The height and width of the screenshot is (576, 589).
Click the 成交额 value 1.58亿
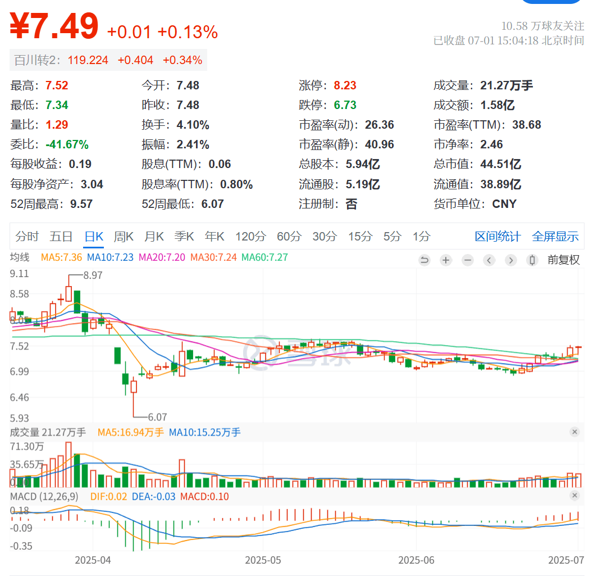point(497,105)
